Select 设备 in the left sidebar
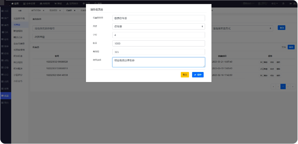Screen dimensions: 298x144 click(5, 68)
